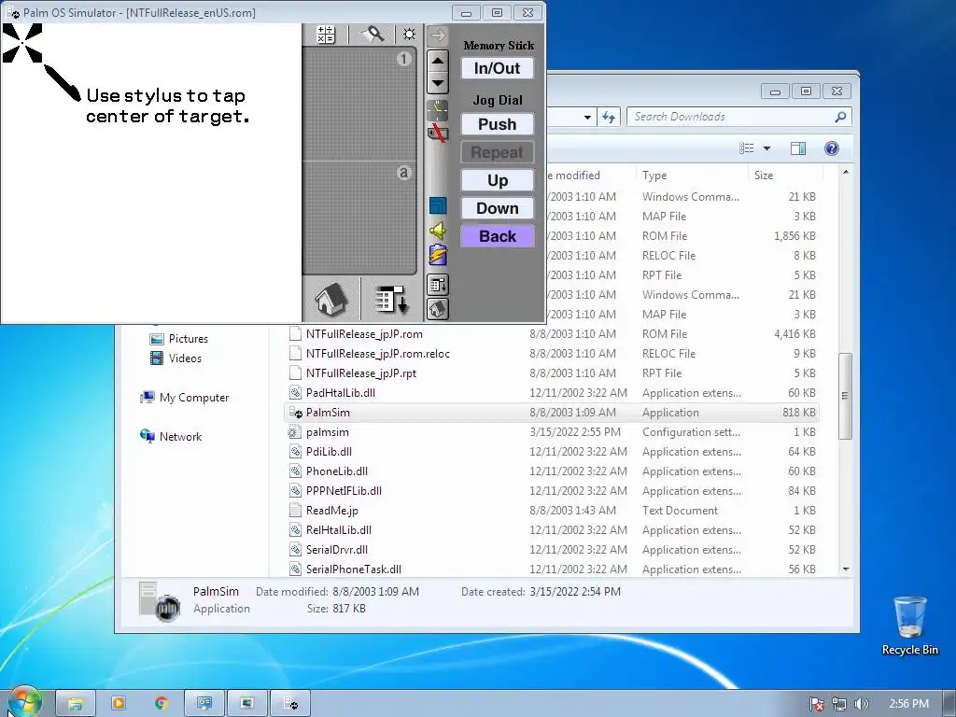Select the NTFullRelease_jpJP.rom file

553,334
